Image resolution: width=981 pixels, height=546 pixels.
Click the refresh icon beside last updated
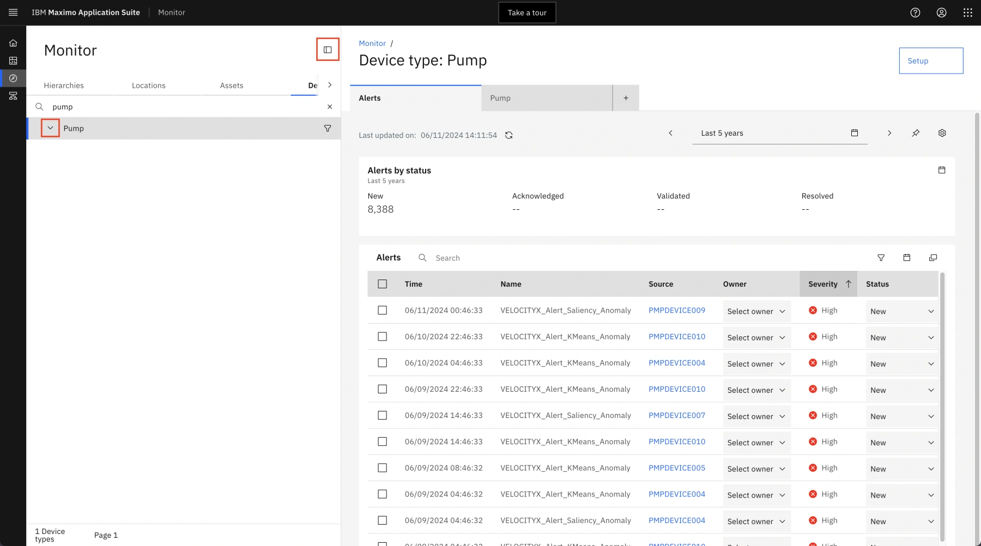pyautogui.click(x=508, y=135)
